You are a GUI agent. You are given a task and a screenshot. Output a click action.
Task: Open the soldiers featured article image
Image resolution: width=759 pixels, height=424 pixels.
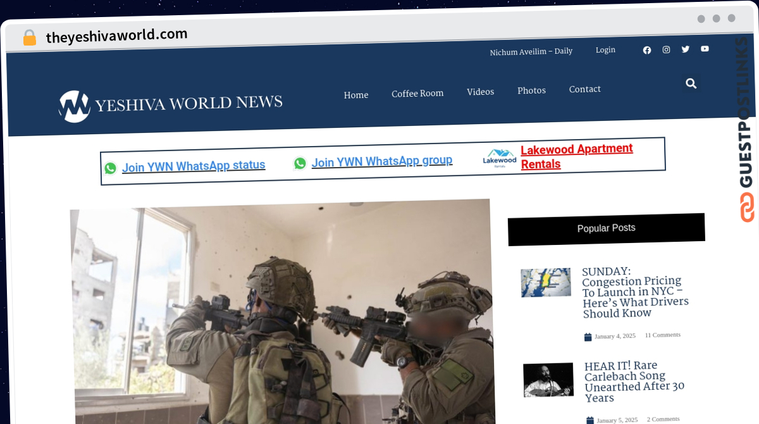[x=282, y=312]
